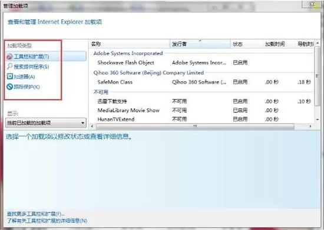Click load time .00 秒 of MediaLibrary row
The height and width of the screenshot is (230, 324).
[272, 111]
